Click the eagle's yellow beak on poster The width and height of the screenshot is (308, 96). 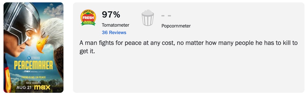pos(42,44)
